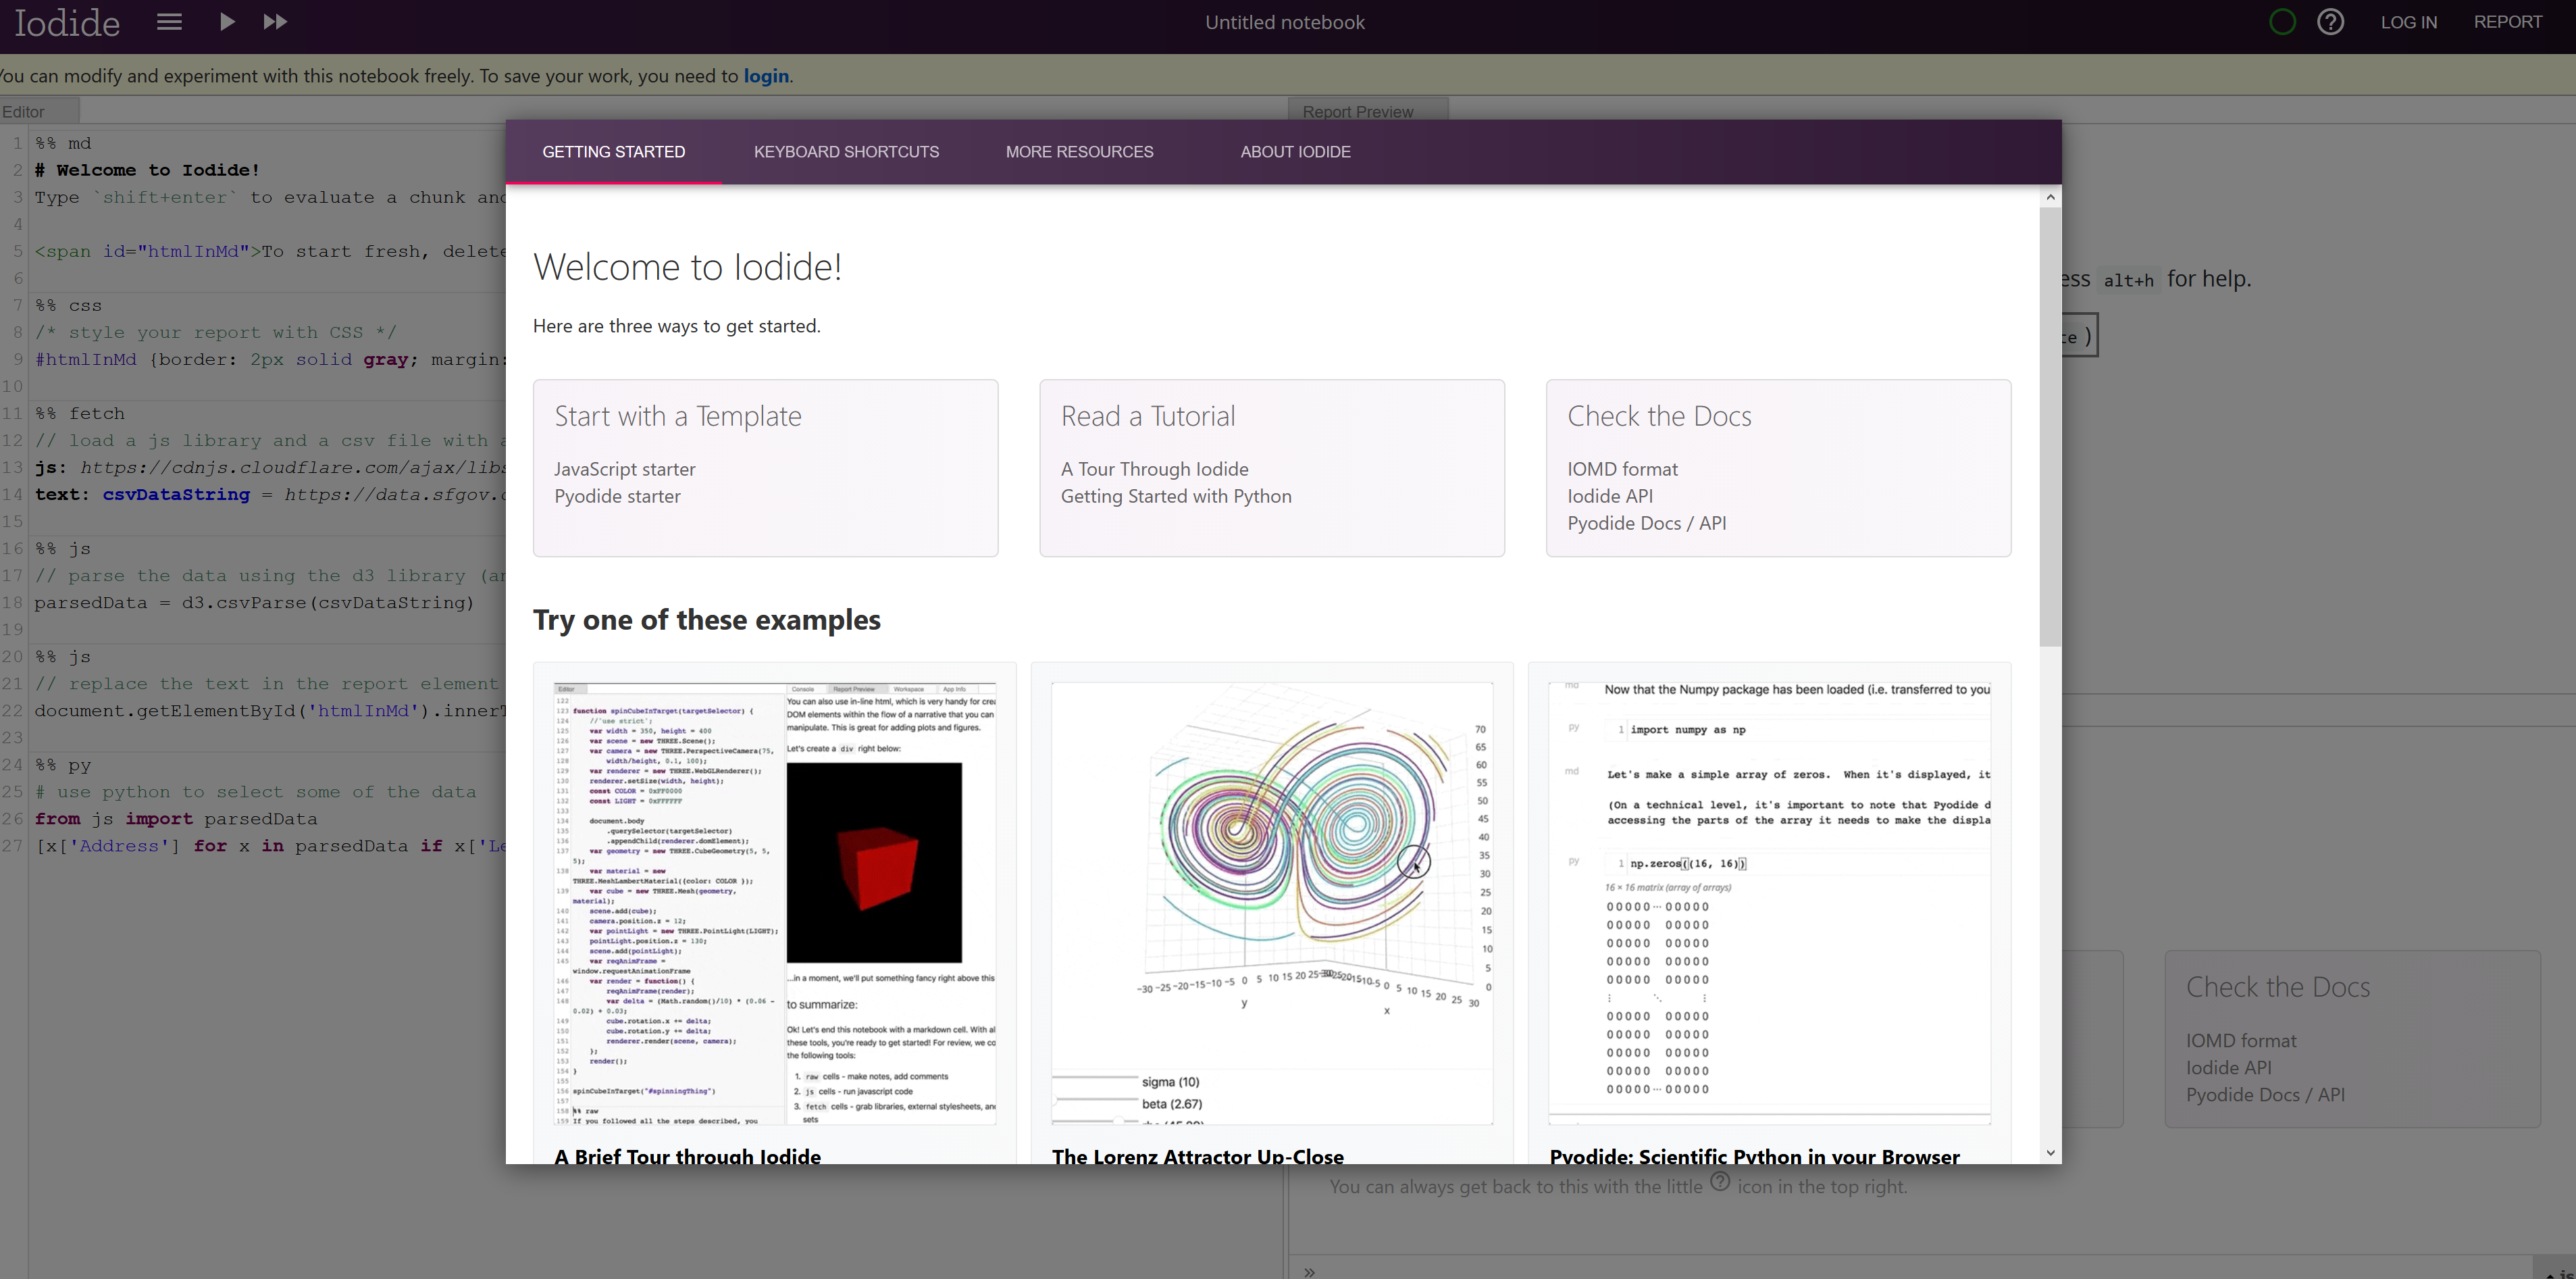Click the Read a Tutorial heading
The height and width of the screenshot is (1279, 2576).
tap(1148, 416)
